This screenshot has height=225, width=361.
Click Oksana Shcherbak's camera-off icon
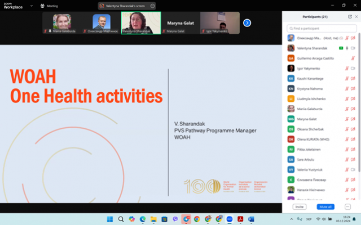(353, 129)
